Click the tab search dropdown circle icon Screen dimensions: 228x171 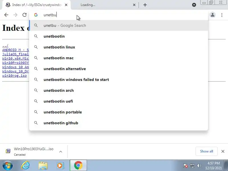point(194,5)
